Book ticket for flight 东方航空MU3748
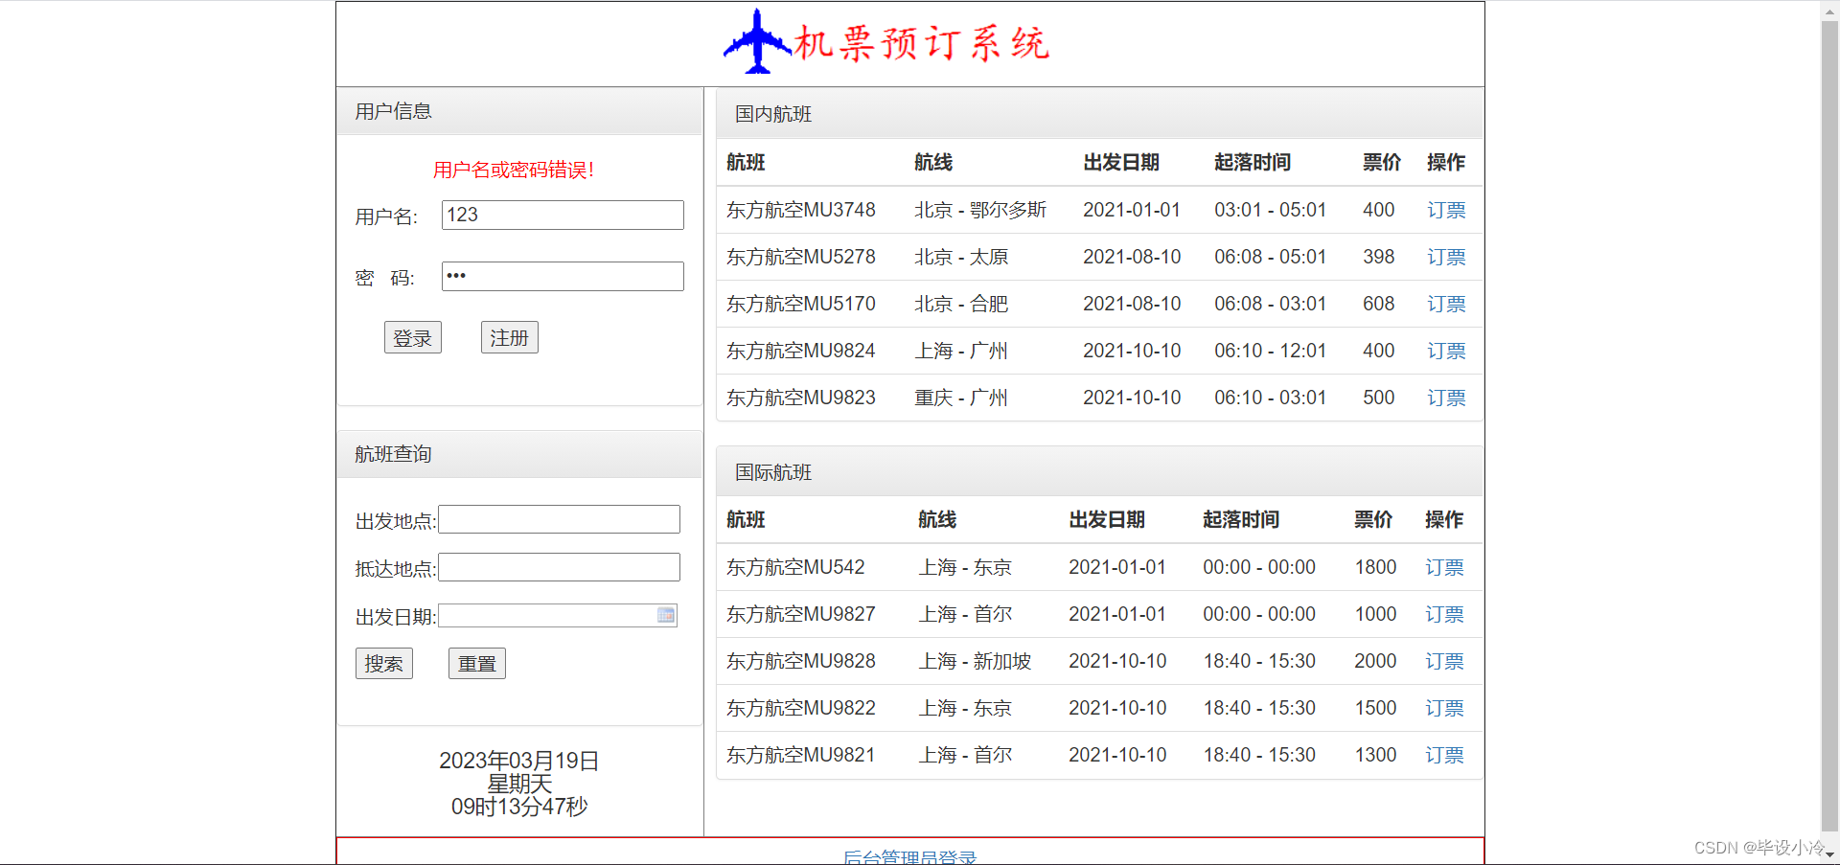 click(1445, 210)
